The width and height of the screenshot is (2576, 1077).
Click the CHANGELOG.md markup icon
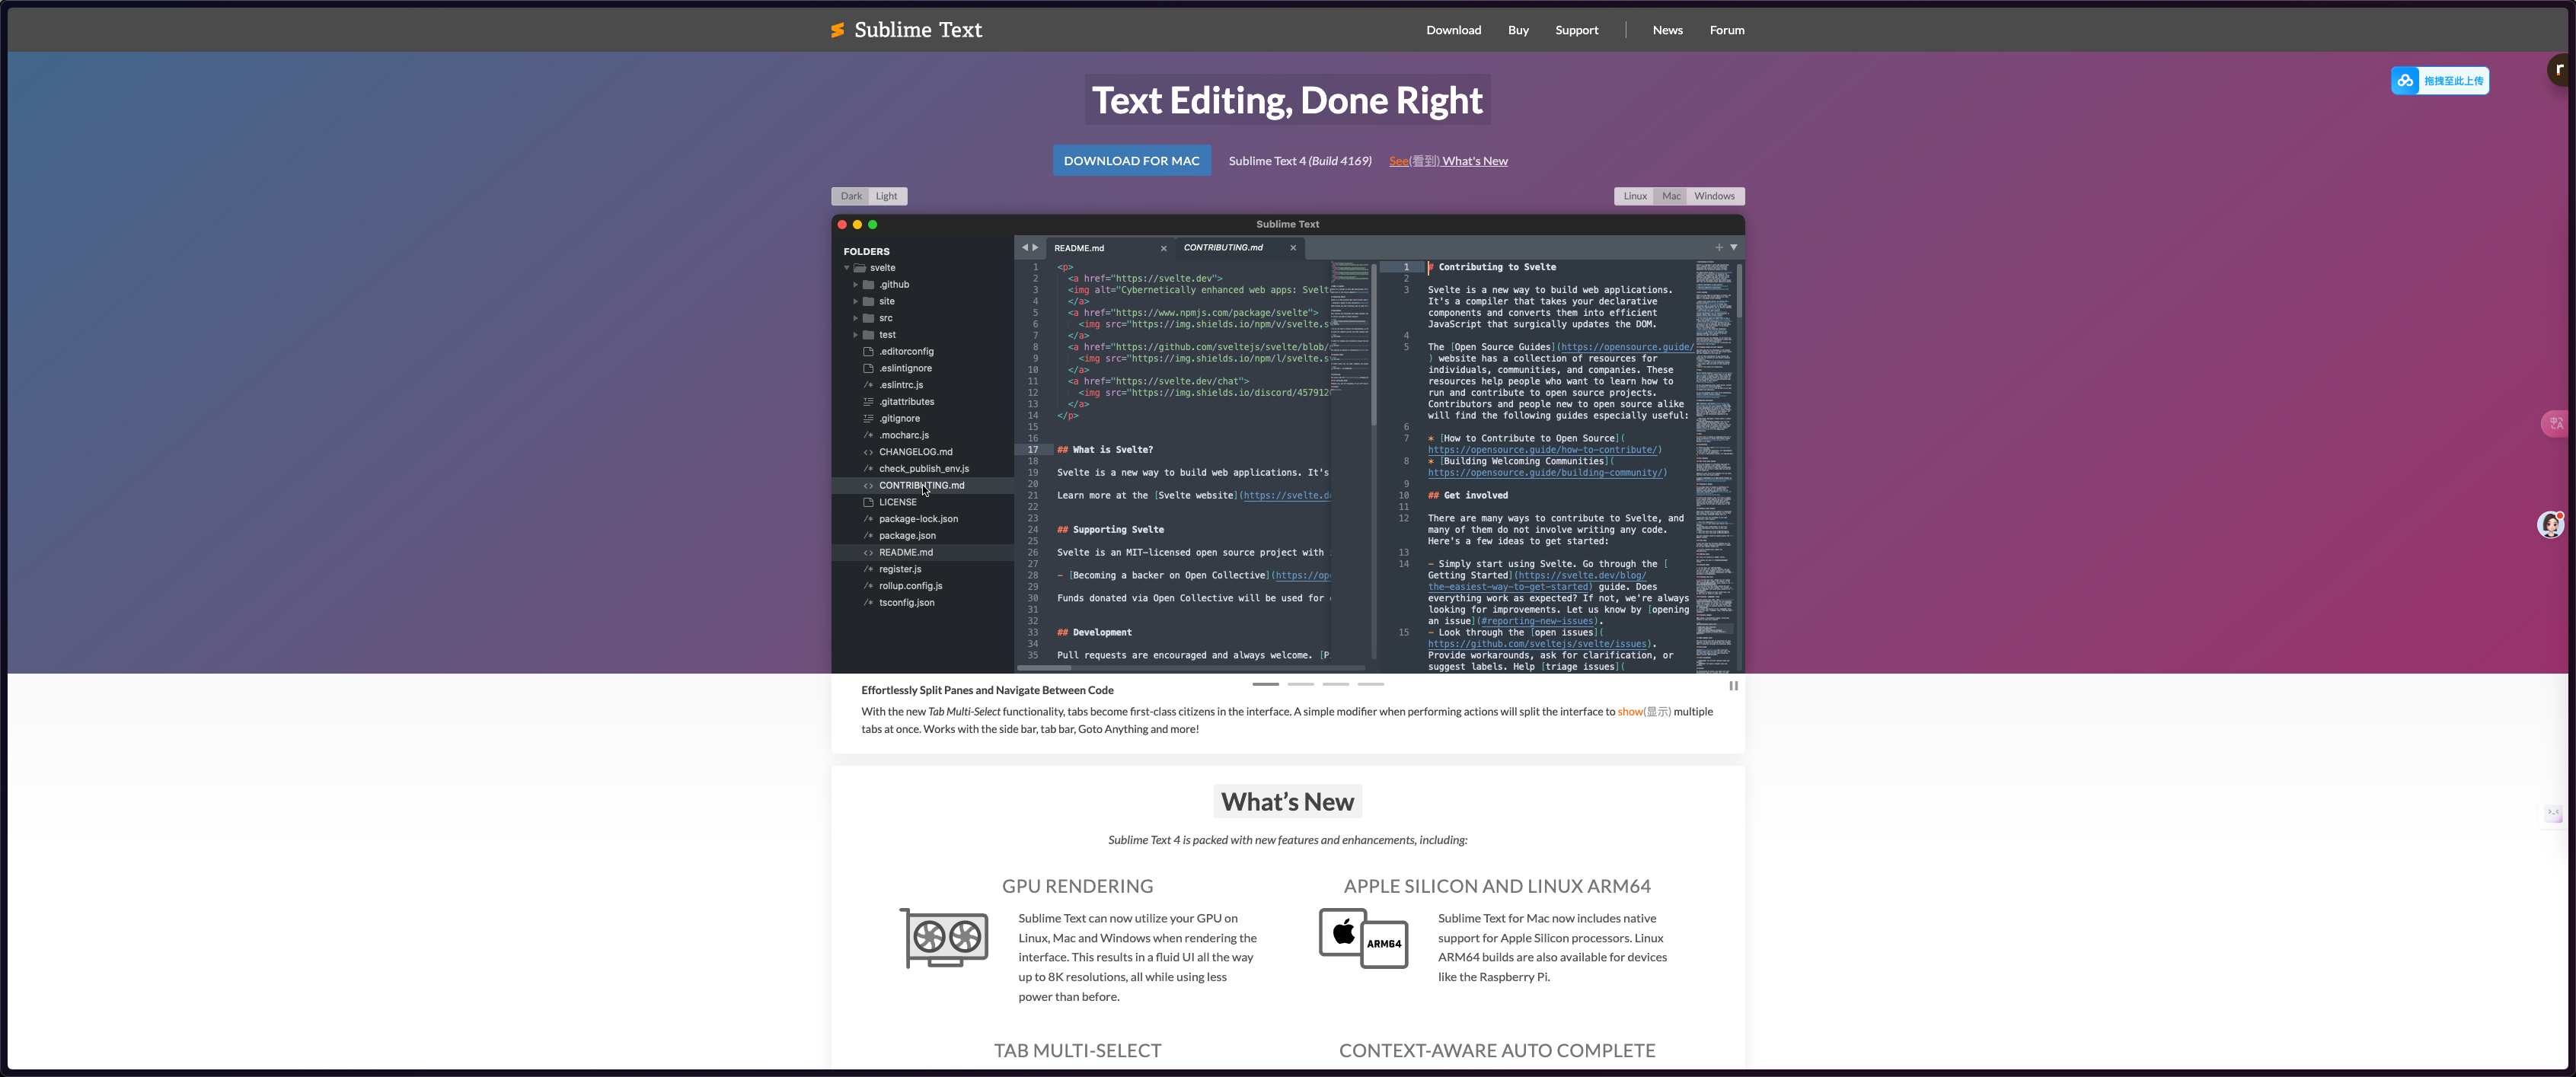point(868,452)
